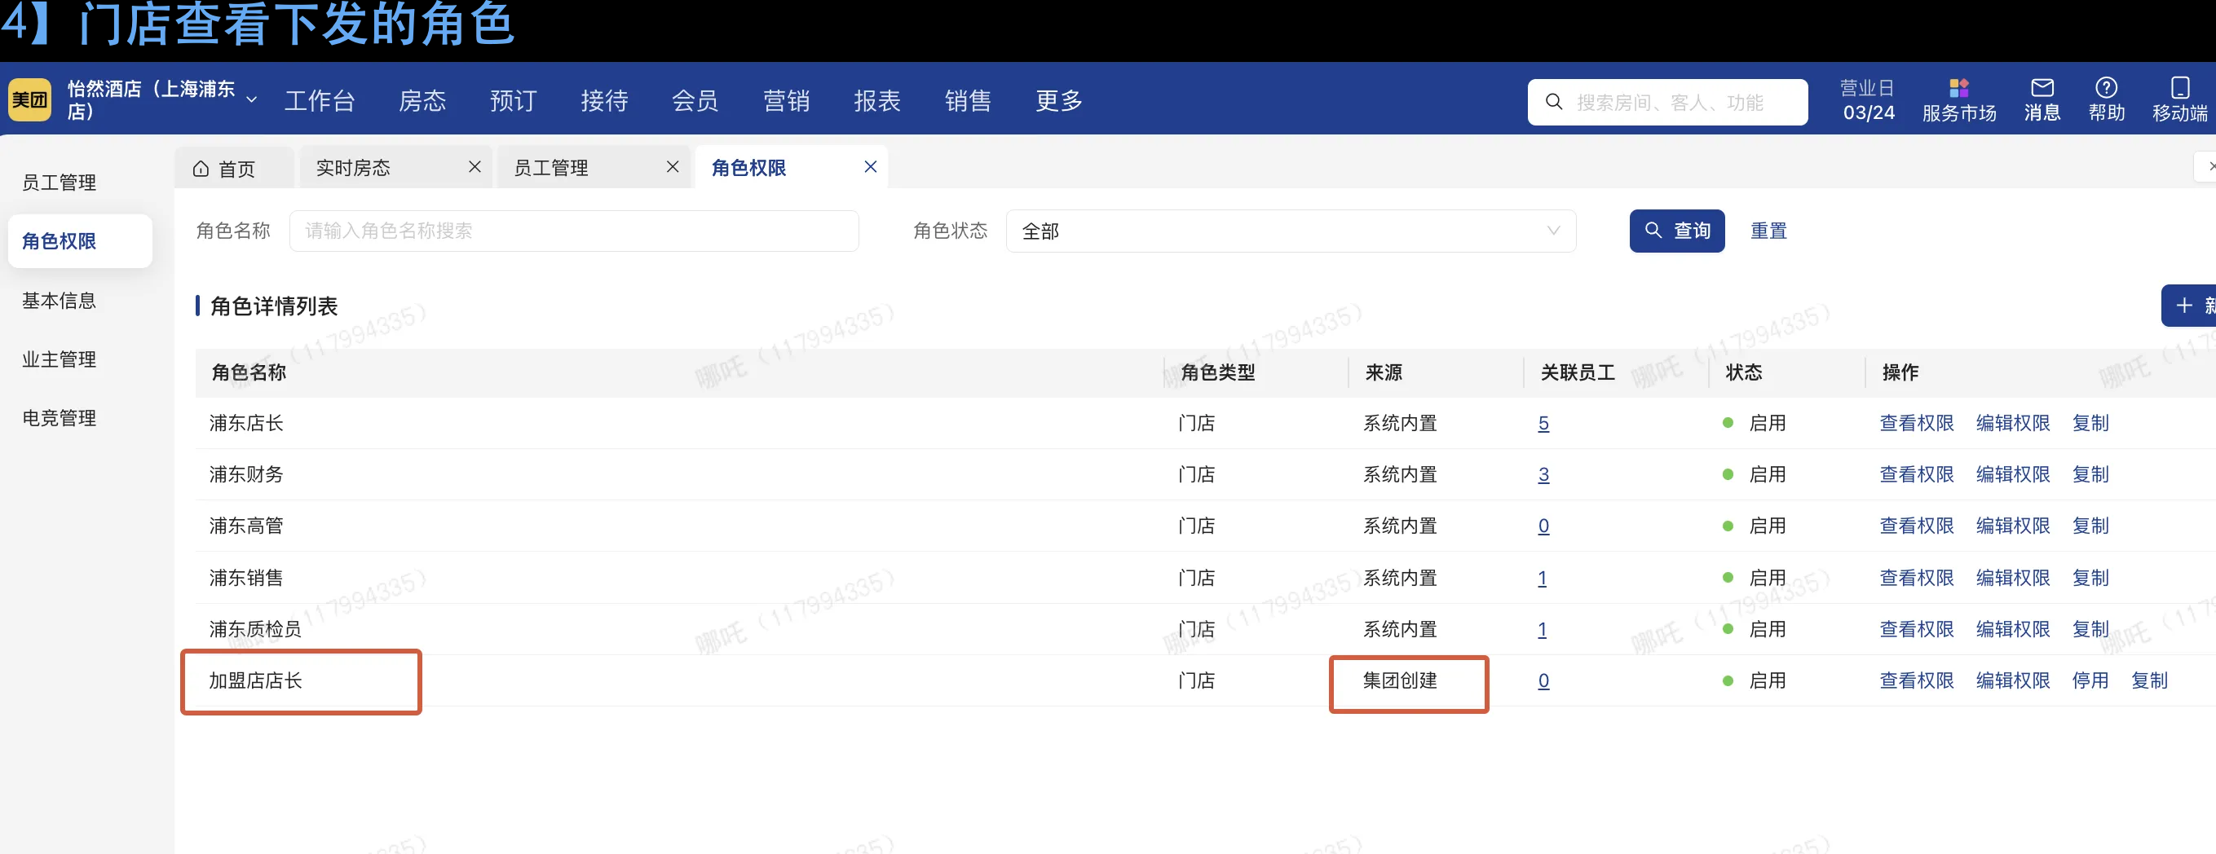The height and width of the screenshot is (854, 2216).
Task: Select 业主管理 in the sidebar
Action: pyautogui.click(x=60, y=359)
